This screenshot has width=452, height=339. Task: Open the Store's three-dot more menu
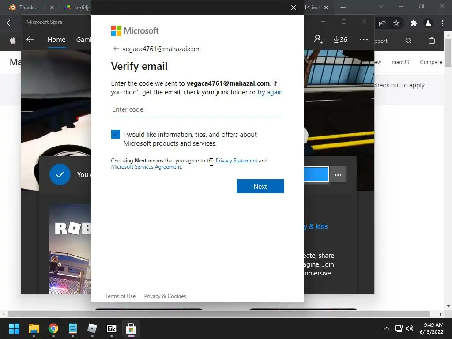[x=364, y=39]
